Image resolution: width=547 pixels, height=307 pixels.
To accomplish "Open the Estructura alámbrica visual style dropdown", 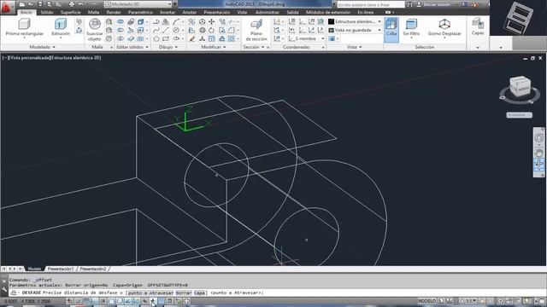I will pos(355,21).
